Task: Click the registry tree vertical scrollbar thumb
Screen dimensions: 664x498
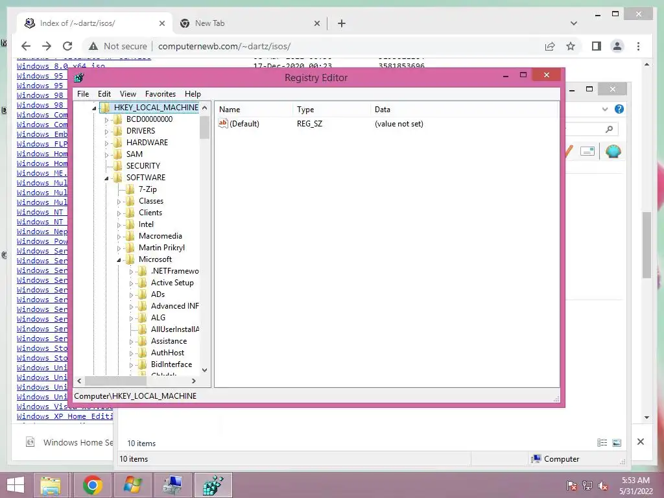Action: 204,127
